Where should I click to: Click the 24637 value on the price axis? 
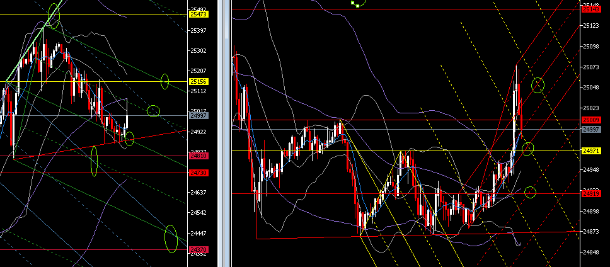click(199, 193)
